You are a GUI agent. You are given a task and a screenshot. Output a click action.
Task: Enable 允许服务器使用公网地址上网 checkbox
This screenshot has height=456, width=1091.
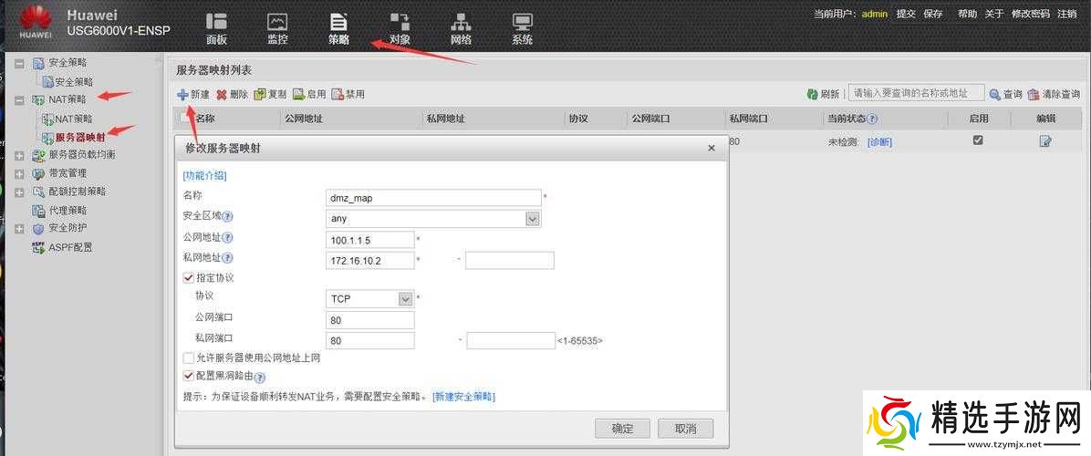tap(189, 358)
